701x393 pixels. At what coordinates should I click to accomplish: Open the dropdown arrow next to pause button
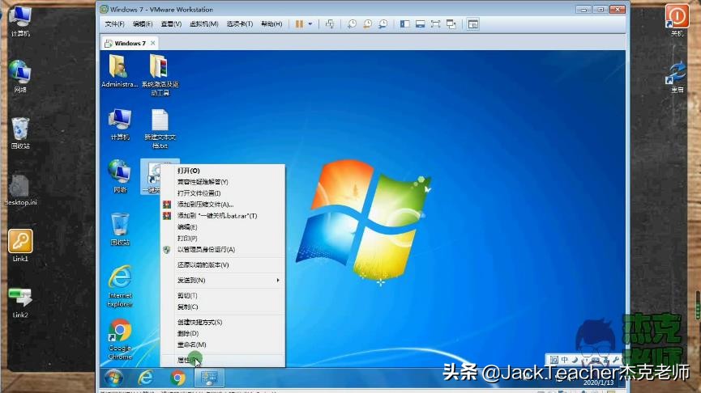pyautogui.click(x=310, y=24)
